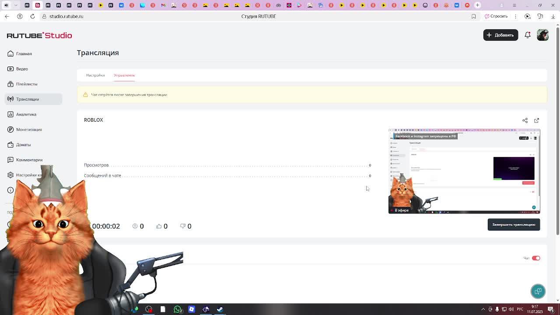Click the viewers count icon
The width and height of the screenshot is (560, 315).
click(135, 226)
